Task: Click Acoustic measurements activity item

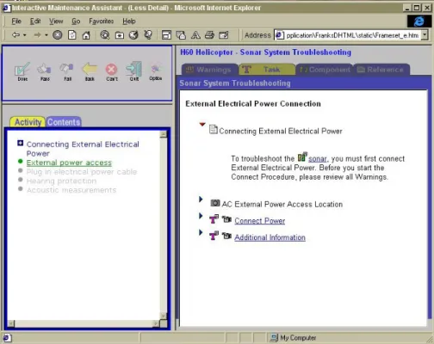Action: tap(71, 190)
